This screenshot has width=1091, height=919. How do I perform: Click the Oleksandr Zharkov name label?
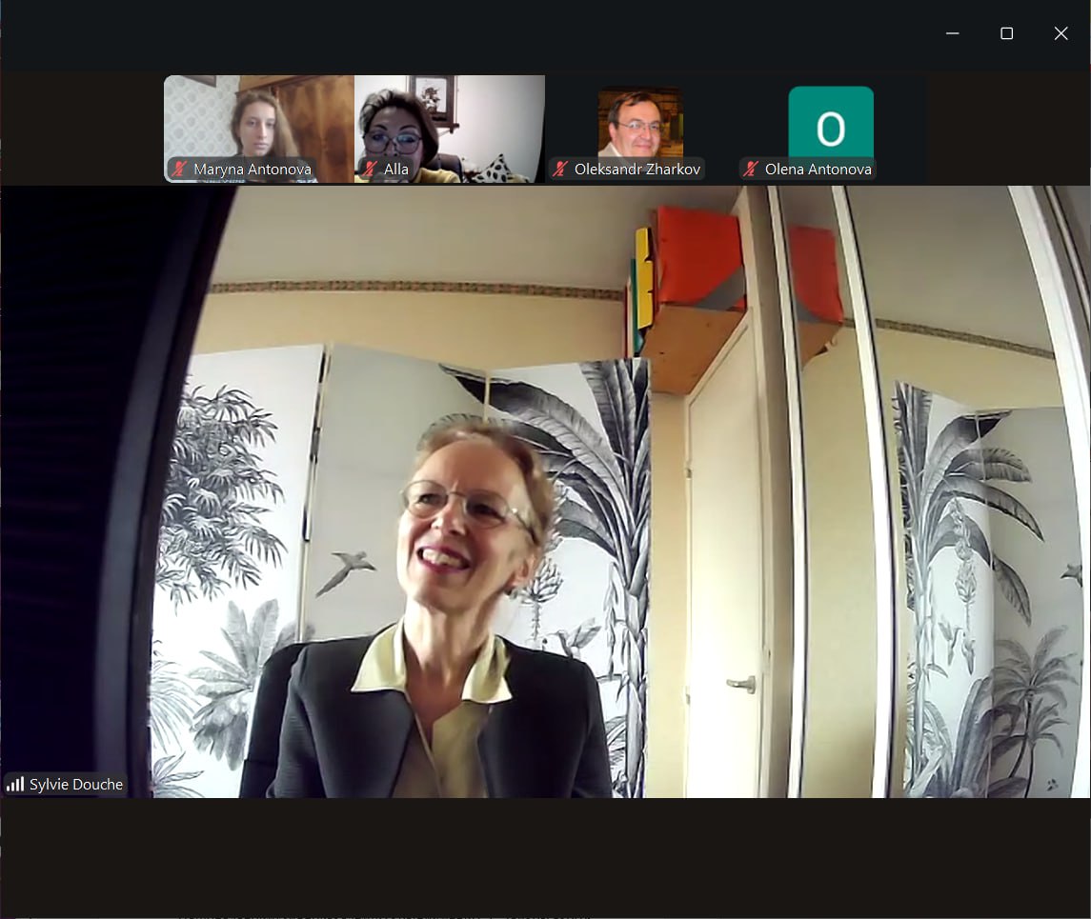coord(637,170)
